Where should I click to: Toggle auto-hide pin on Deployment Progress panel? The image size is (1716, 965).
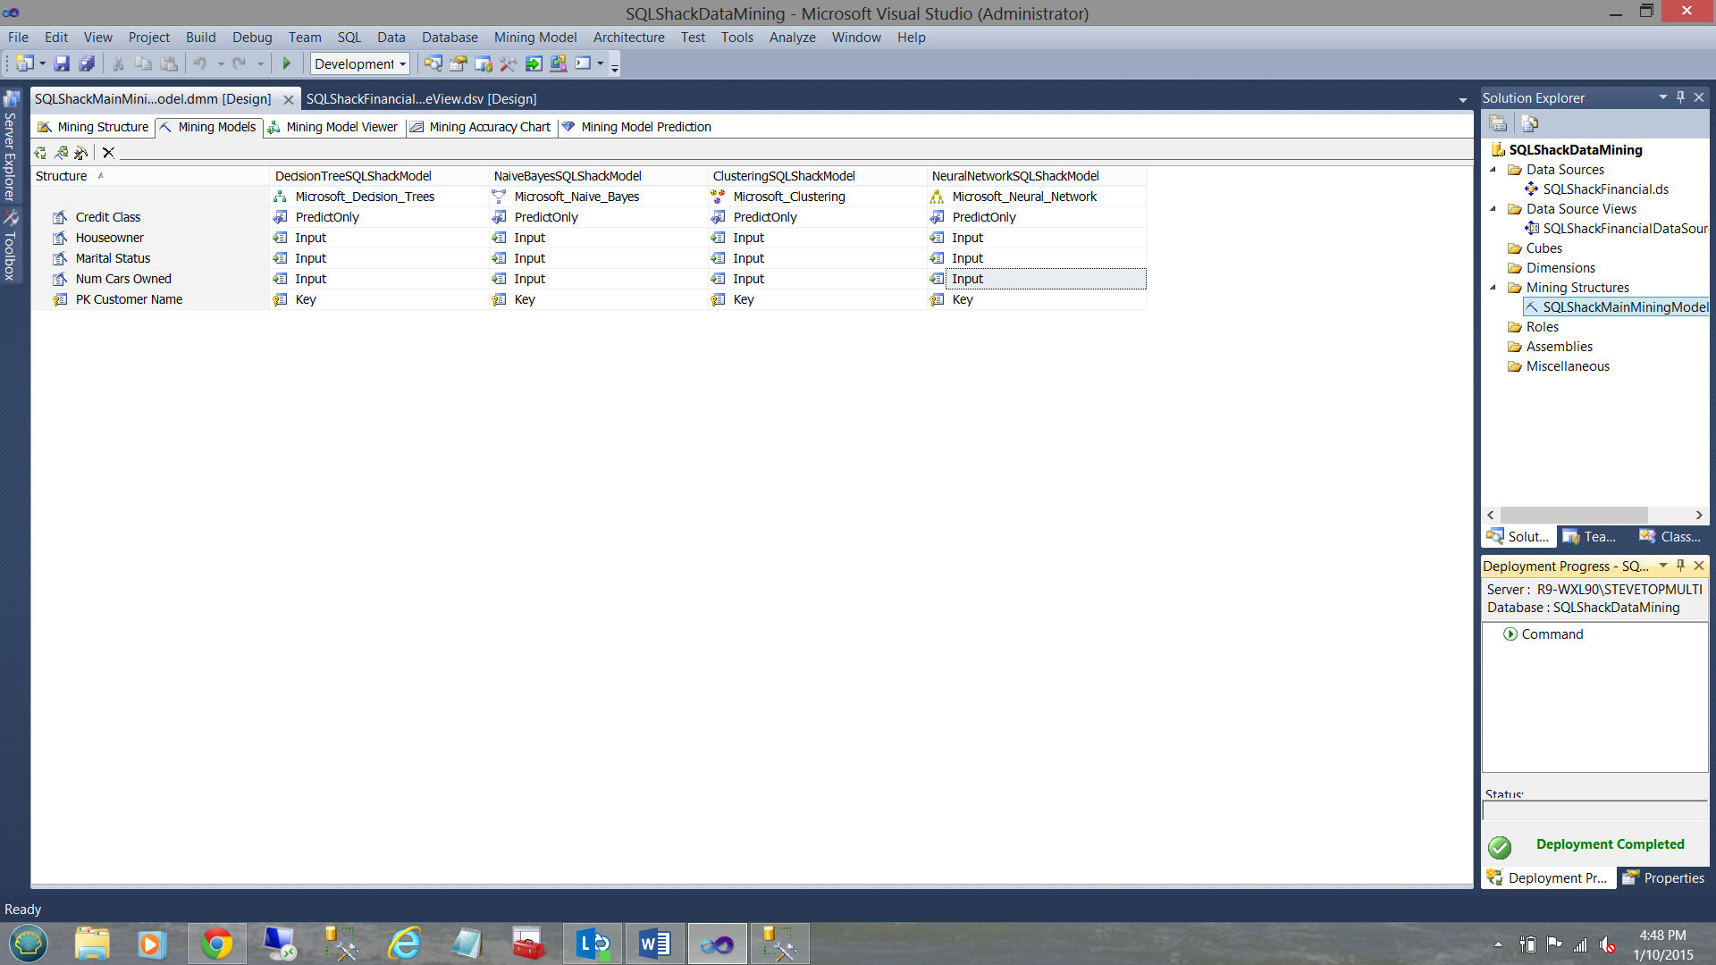[x=1680, y=566]
